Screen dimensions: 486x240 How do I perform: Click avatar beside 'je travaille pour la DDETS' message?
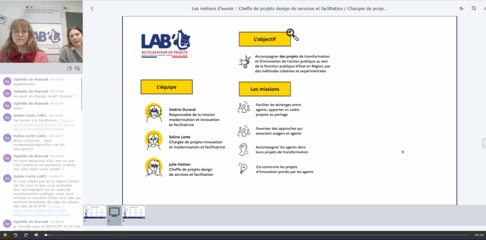pyautogui.click(x=7, y=224)
